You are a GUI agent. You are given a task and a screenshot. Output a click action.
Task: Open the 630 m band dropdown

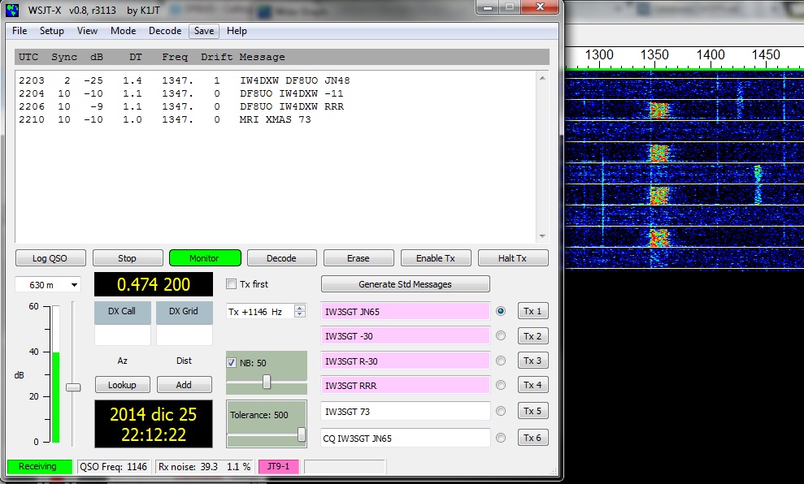click(48, 285)
